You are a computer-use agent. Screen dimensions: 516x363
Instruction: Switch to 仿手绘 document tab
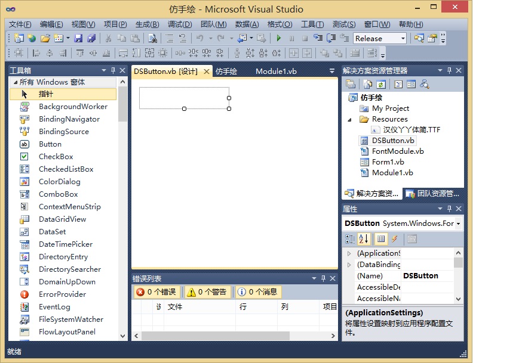[226, 72]
